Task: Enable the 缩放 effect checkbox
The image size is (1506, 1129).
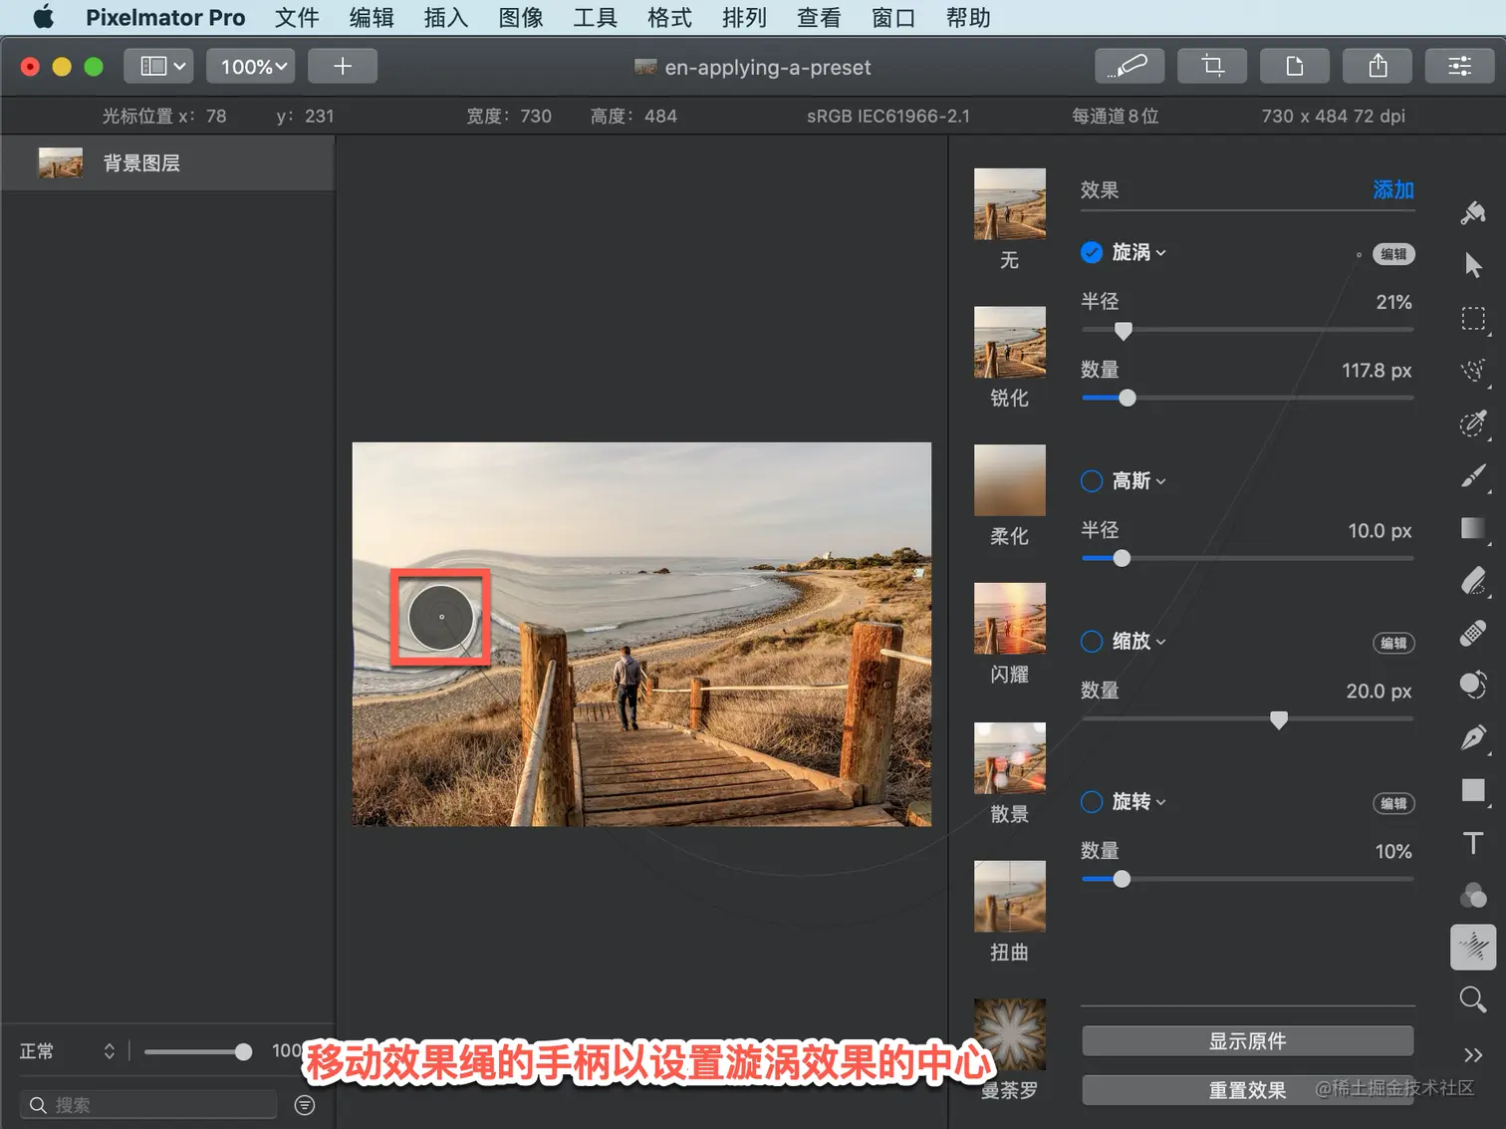Action: coord(1092,641)
